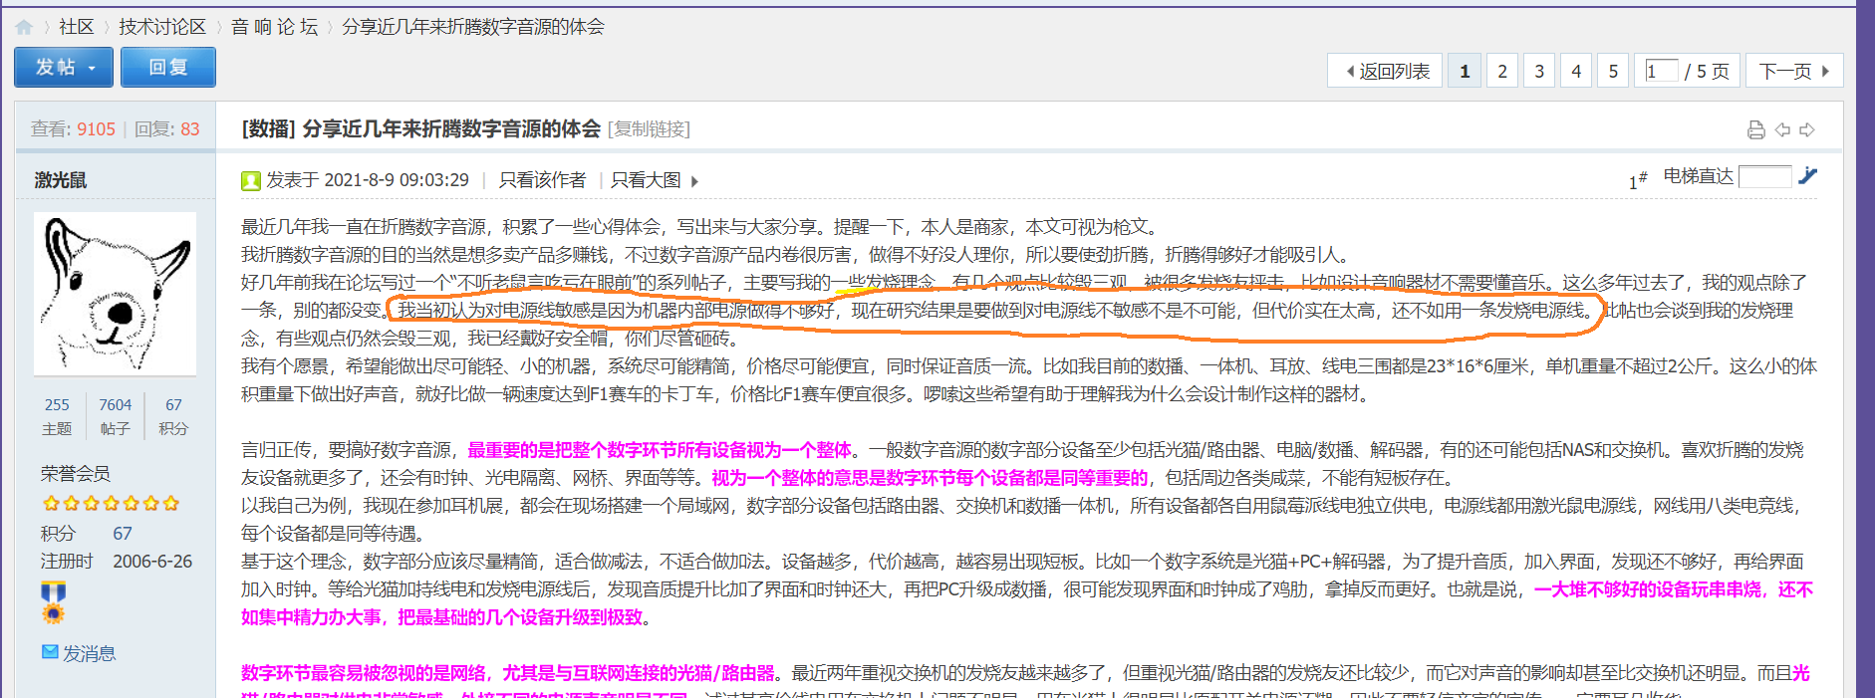1875x698 pixels.
Task: Go to page 3 of the thread
Action: [1539, 71]
